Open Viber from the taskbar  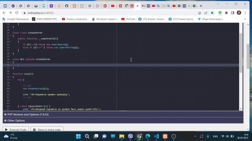point(130,136)
